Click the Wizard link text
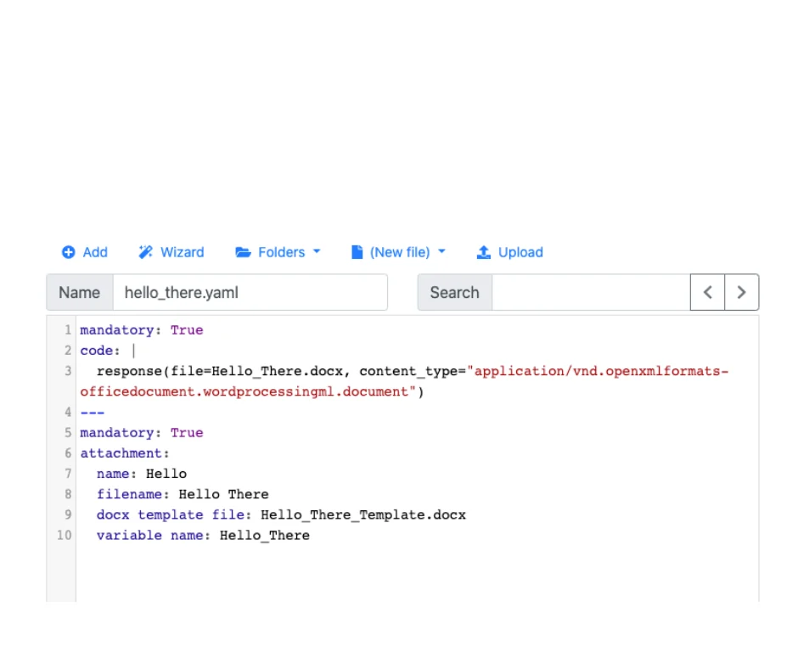798x669 pixels. coord(183,252)
